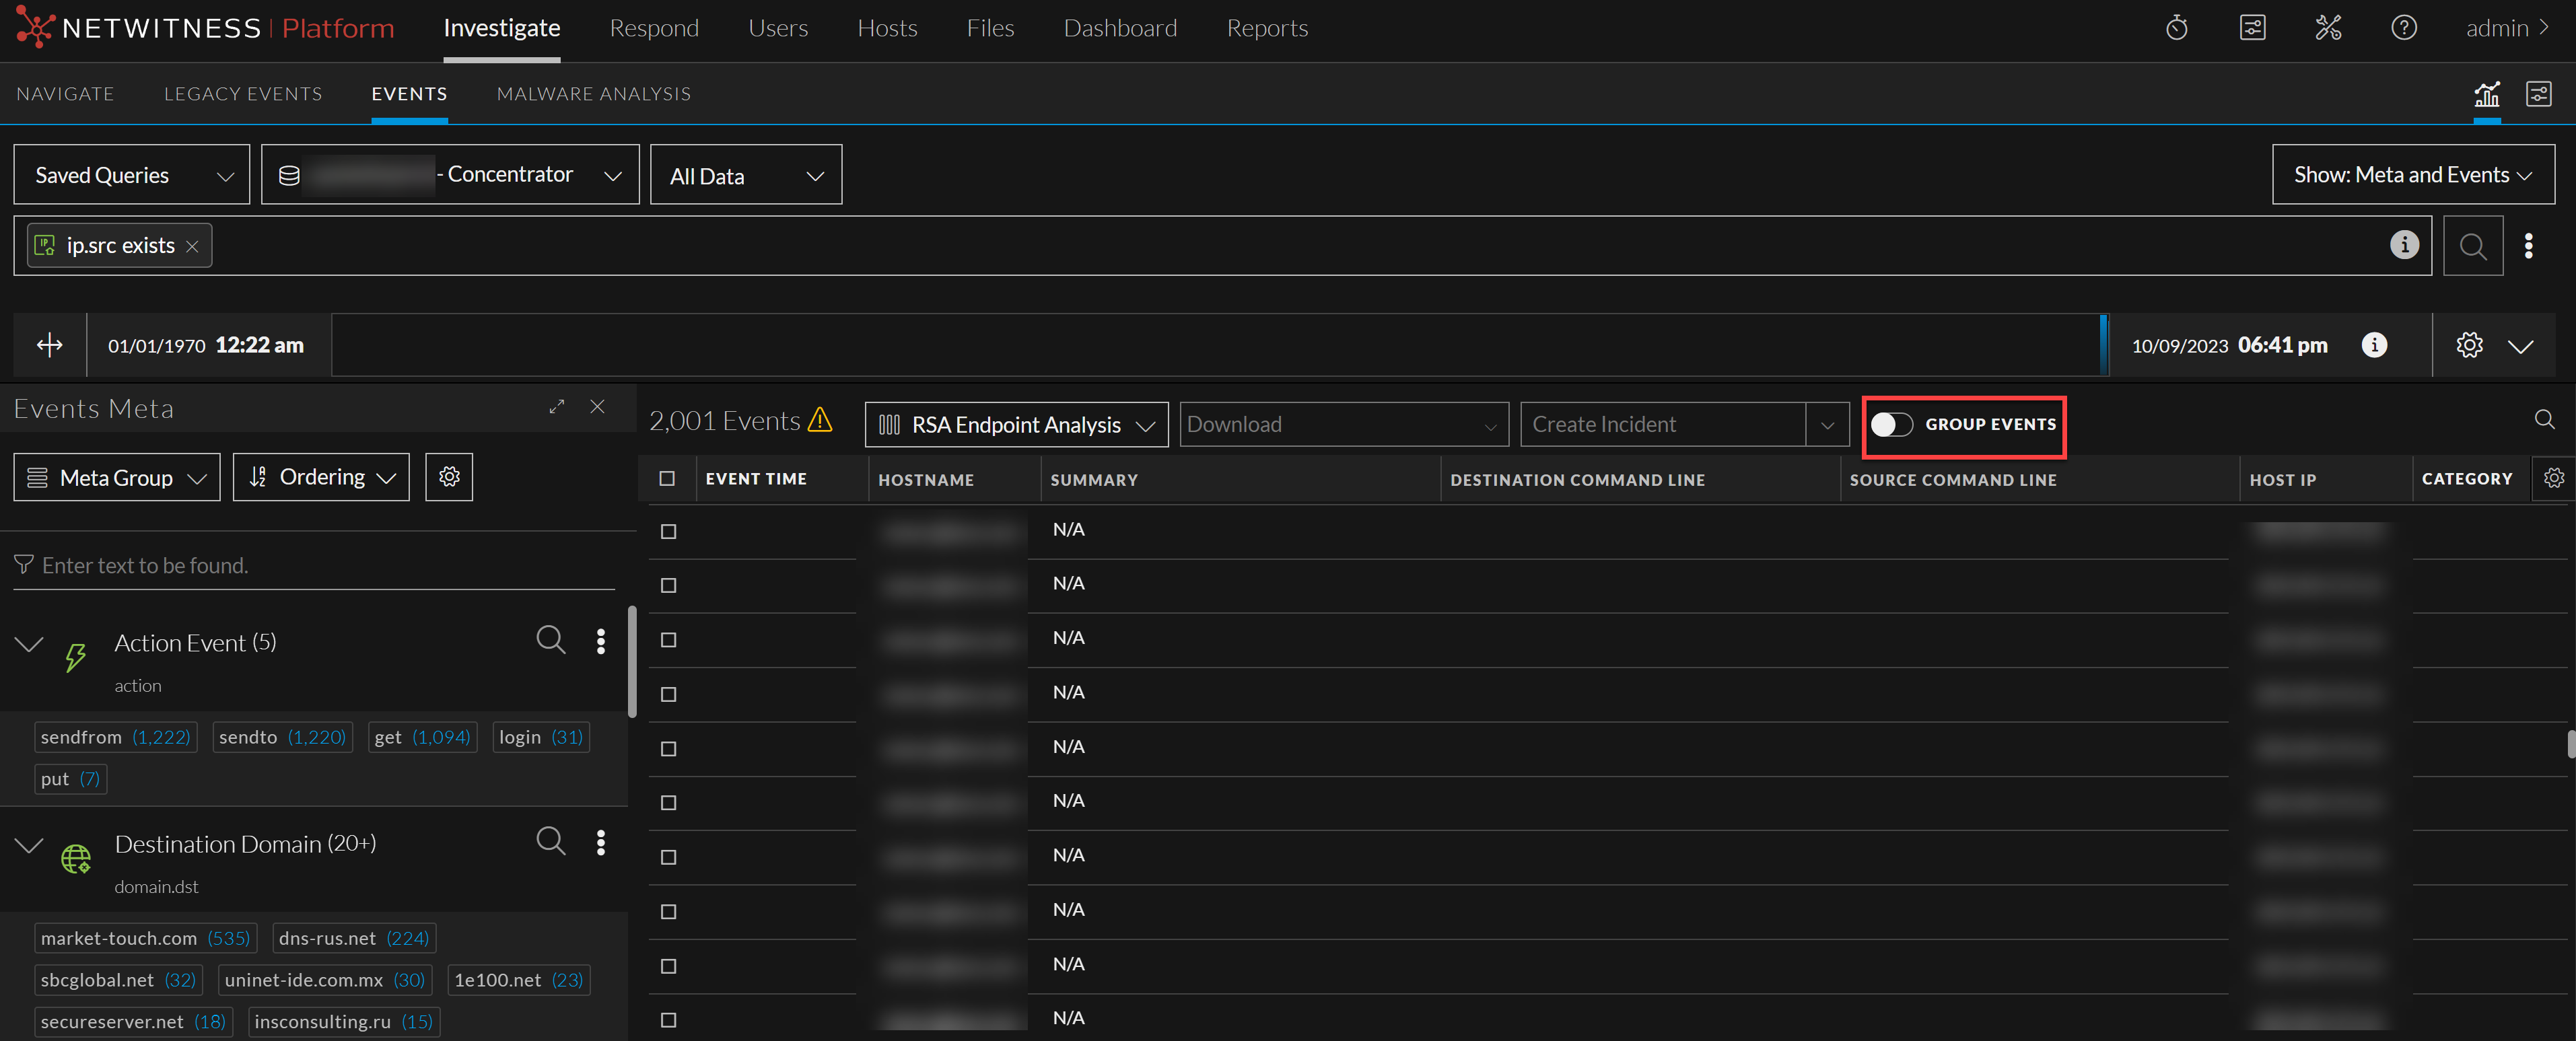Open the Respond menu
Screen dimensions: 2576x1041
(654, 28)
